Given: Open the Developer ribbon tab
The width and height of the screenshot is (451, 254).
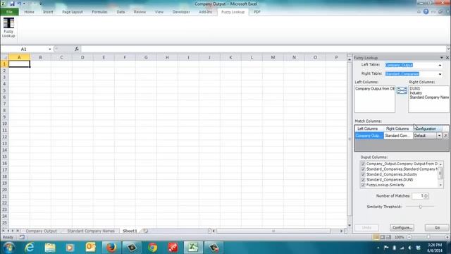Looking at the screenshot, I should tap(181, 12).
